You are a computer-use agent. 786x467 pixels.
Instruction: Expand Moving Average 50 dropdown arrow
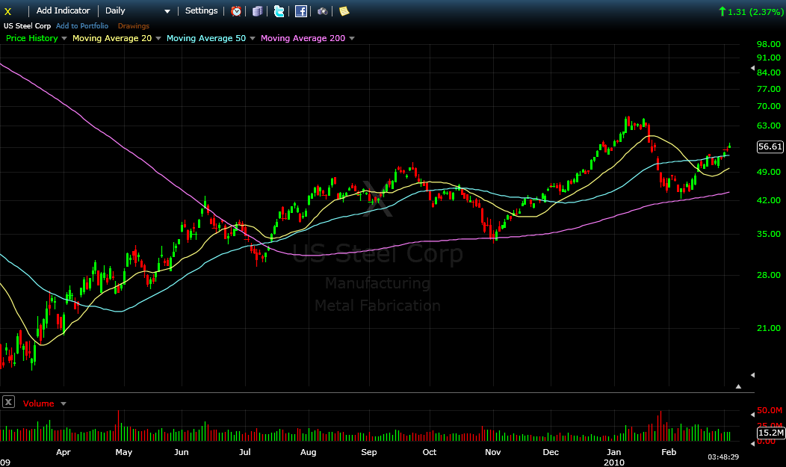[x=253, y=39]
